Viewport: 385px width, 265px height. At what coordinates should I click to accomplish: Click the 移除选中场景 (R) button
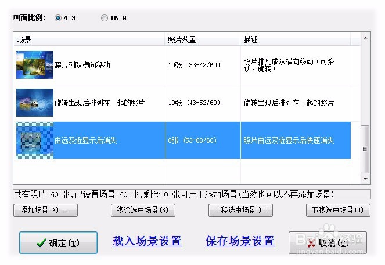tap(143, 210)
